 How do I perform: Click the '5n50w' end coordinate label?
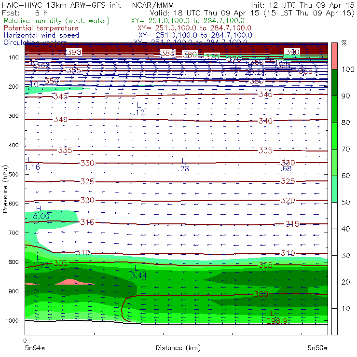(317, 348)
